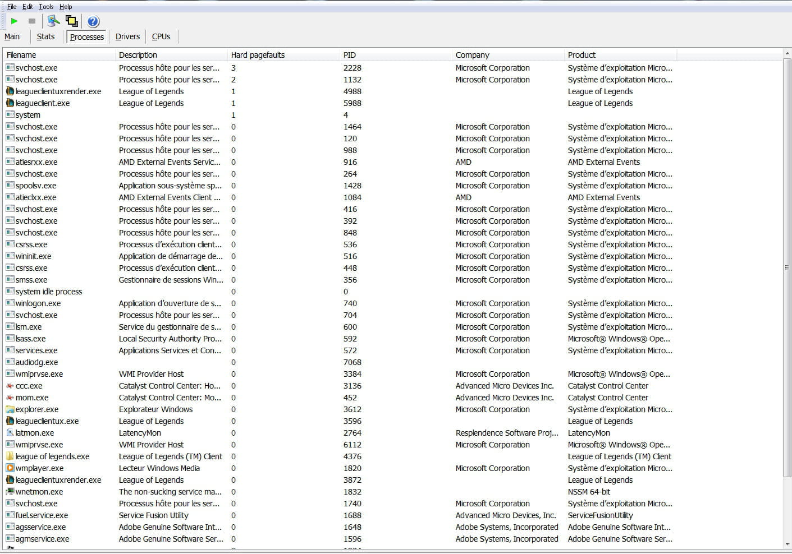Screen dimensions: 792x554
Task: Click the system idle process icon
Action: click(10, 292)
